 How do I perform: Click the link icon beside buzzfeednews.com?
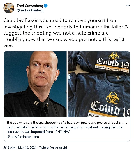tap(8, 137)
